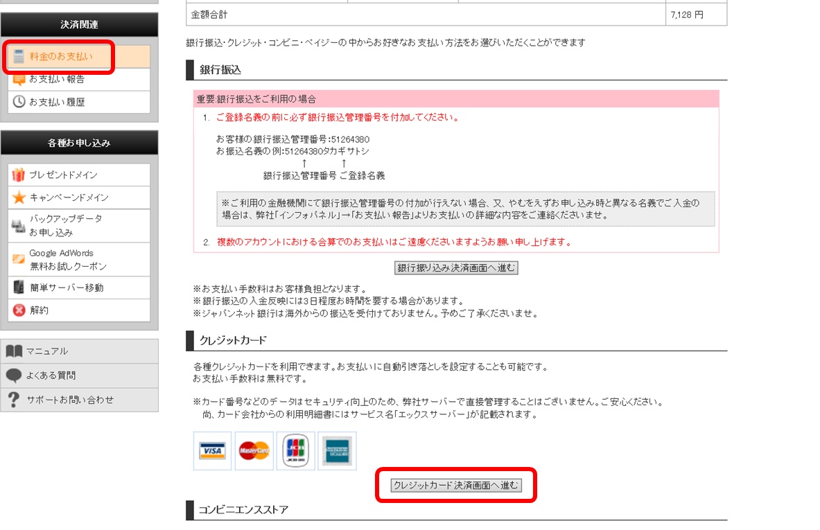
Task: Click the American Express card logo
Action: (x=337, y=451)
